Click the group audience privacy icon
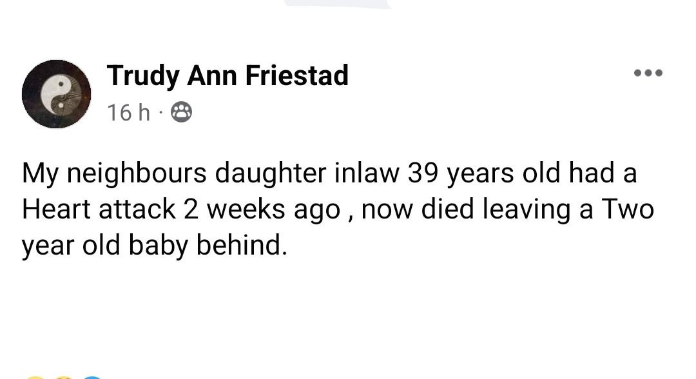Screen dimensions: 696x379 (x=181, y=113)
